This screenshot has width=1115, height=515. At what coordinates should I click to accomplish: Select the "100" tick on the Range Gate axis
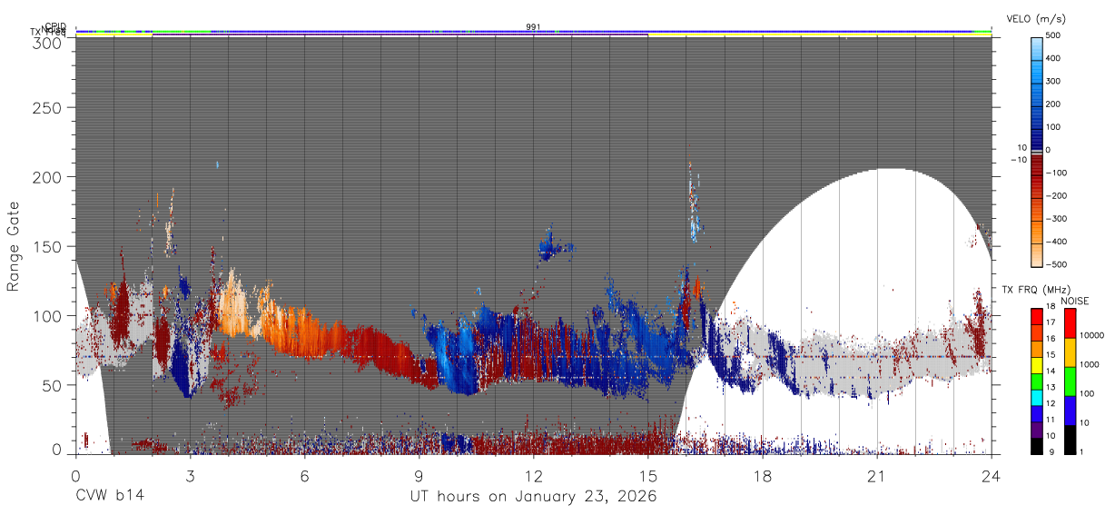47,316
